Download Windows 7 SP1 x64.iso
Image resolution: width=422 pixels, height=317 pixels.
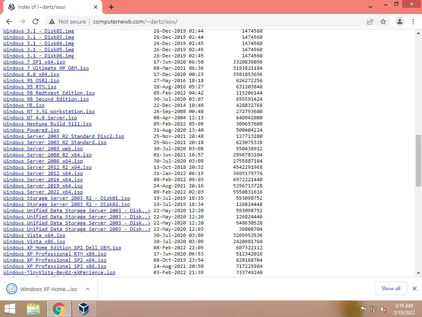pyautogui.click(x=34, y=62)
